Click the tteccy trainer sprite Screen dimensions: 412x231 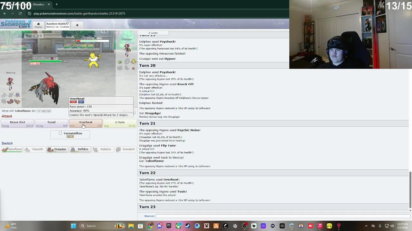click(10, 83)
